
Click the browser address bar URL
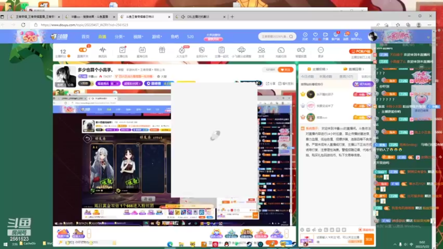tap(84, 25)
